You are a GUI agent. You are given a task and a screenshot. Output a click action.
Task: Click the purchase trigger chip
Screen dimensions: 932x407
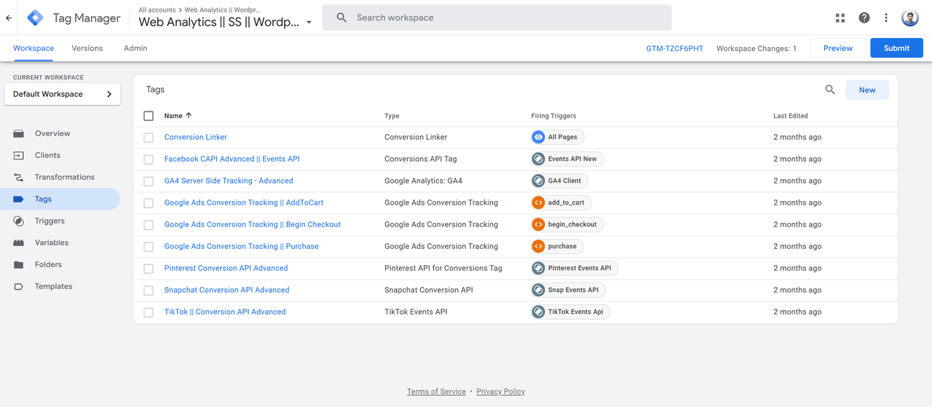coord(558,246)
